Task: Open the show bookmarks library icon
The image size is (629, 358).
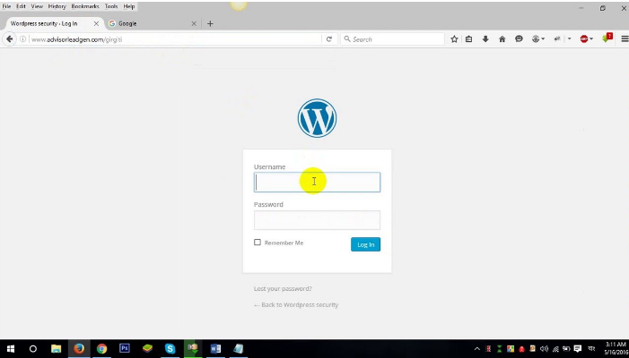Action: point(469,39)
